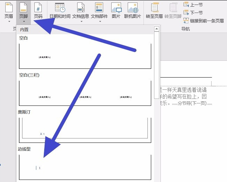227x182 pixels.
Task: Click the 边线型 style label
Action: pos(24,149)
